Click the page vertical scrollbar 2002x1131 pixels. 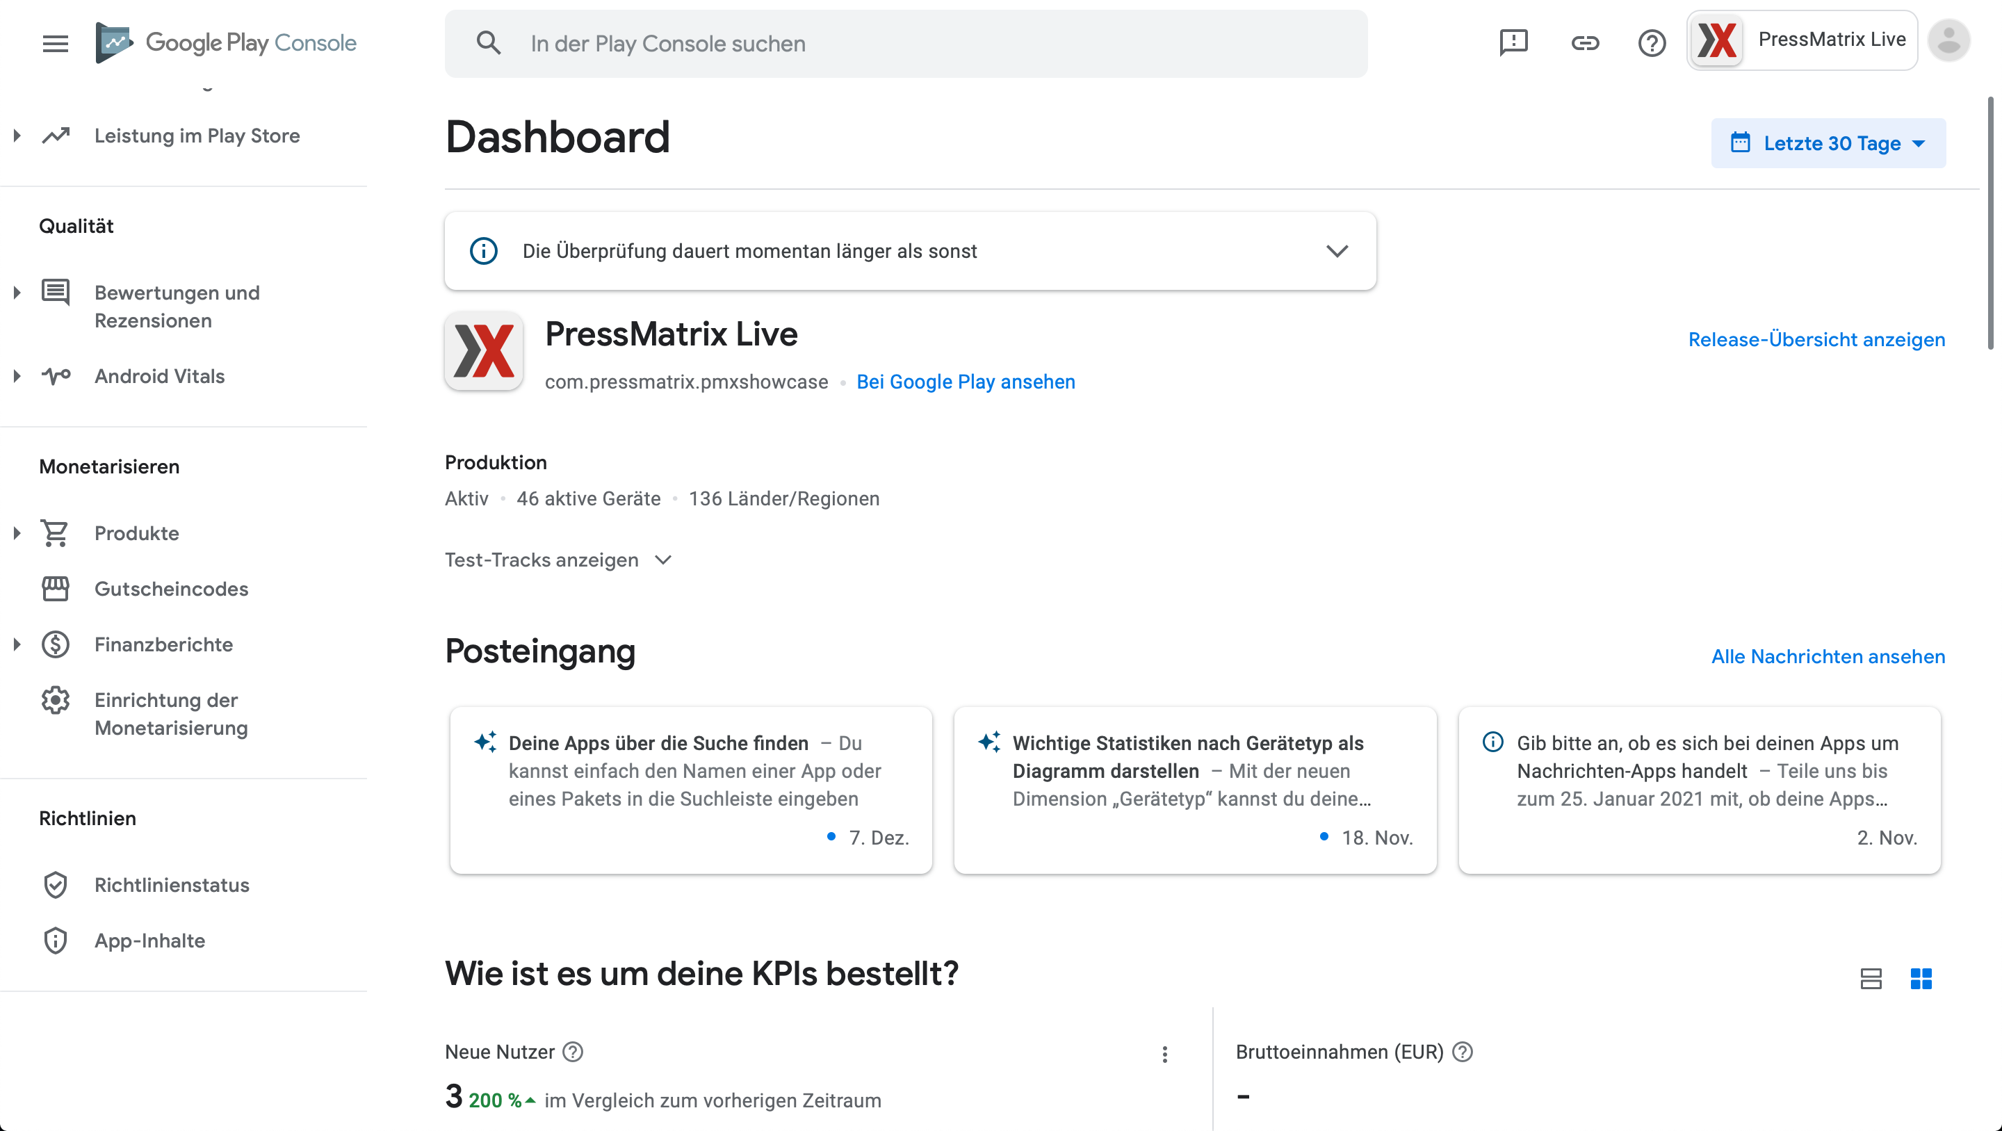click(x=1991, y=222)
